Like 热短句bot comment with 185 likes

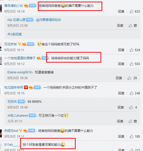(132, 137)
